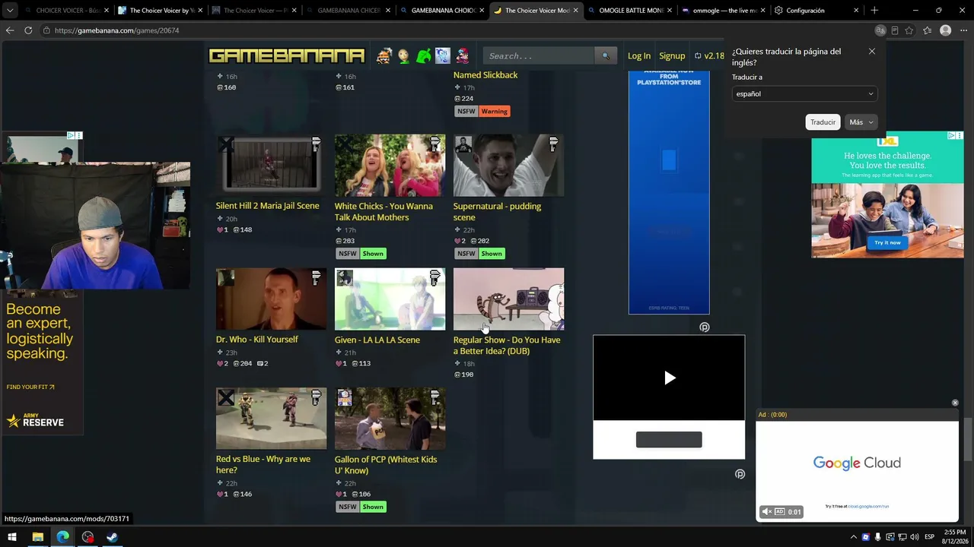Close the floating Google Cloud video ad
This screenshot has width=974, height=547.
coord(955,403)
